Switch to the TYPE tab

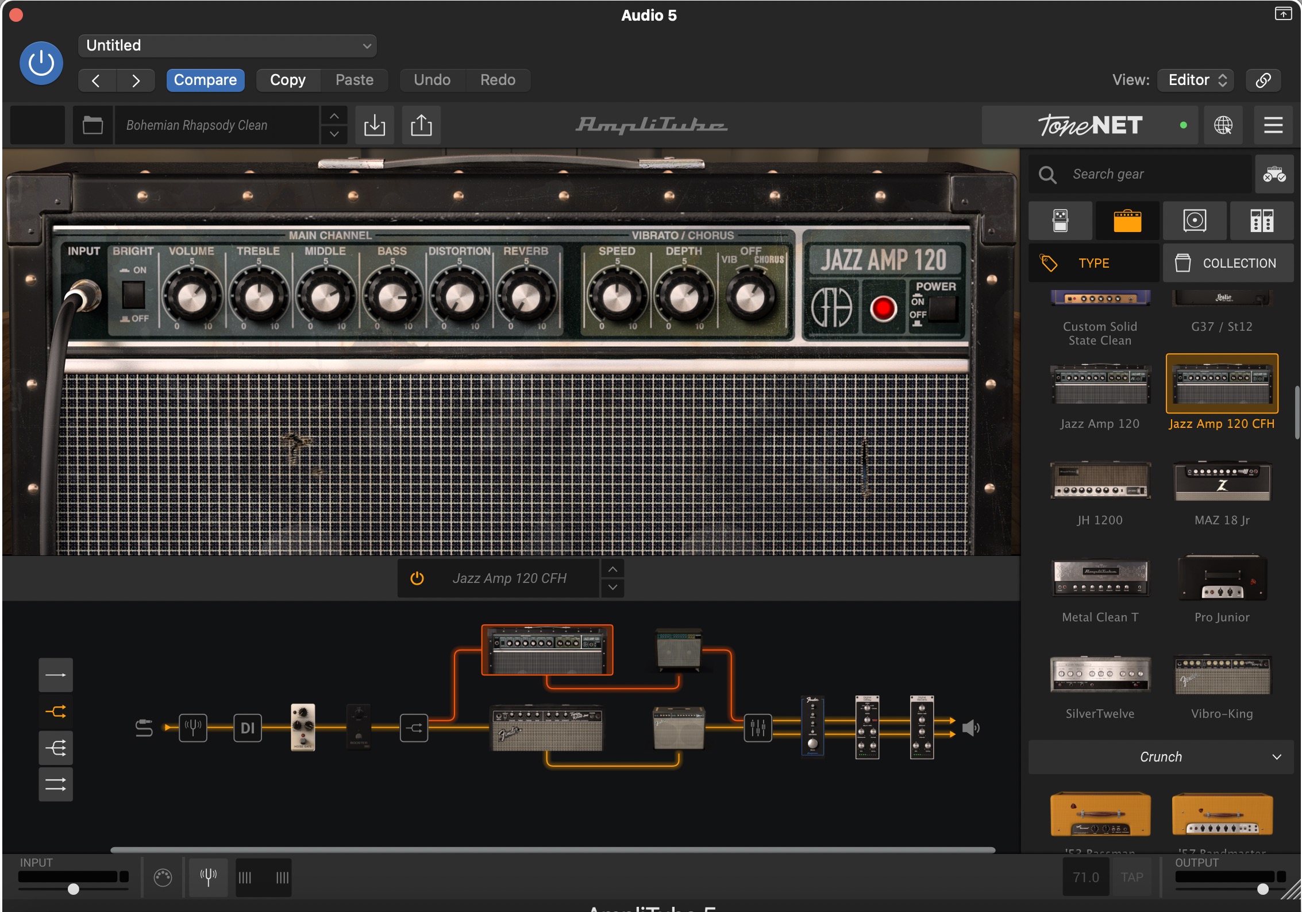point(1093,263)
